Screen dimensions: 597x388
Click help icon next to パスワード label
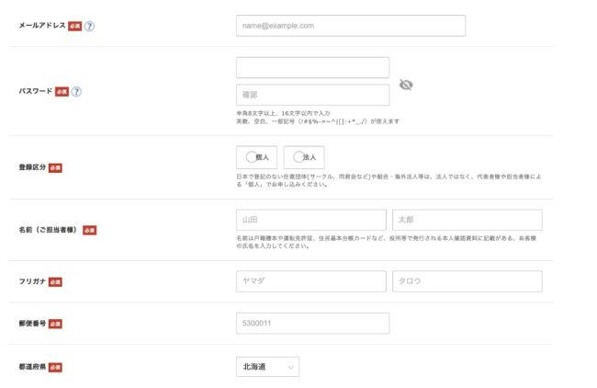(77, 92)
